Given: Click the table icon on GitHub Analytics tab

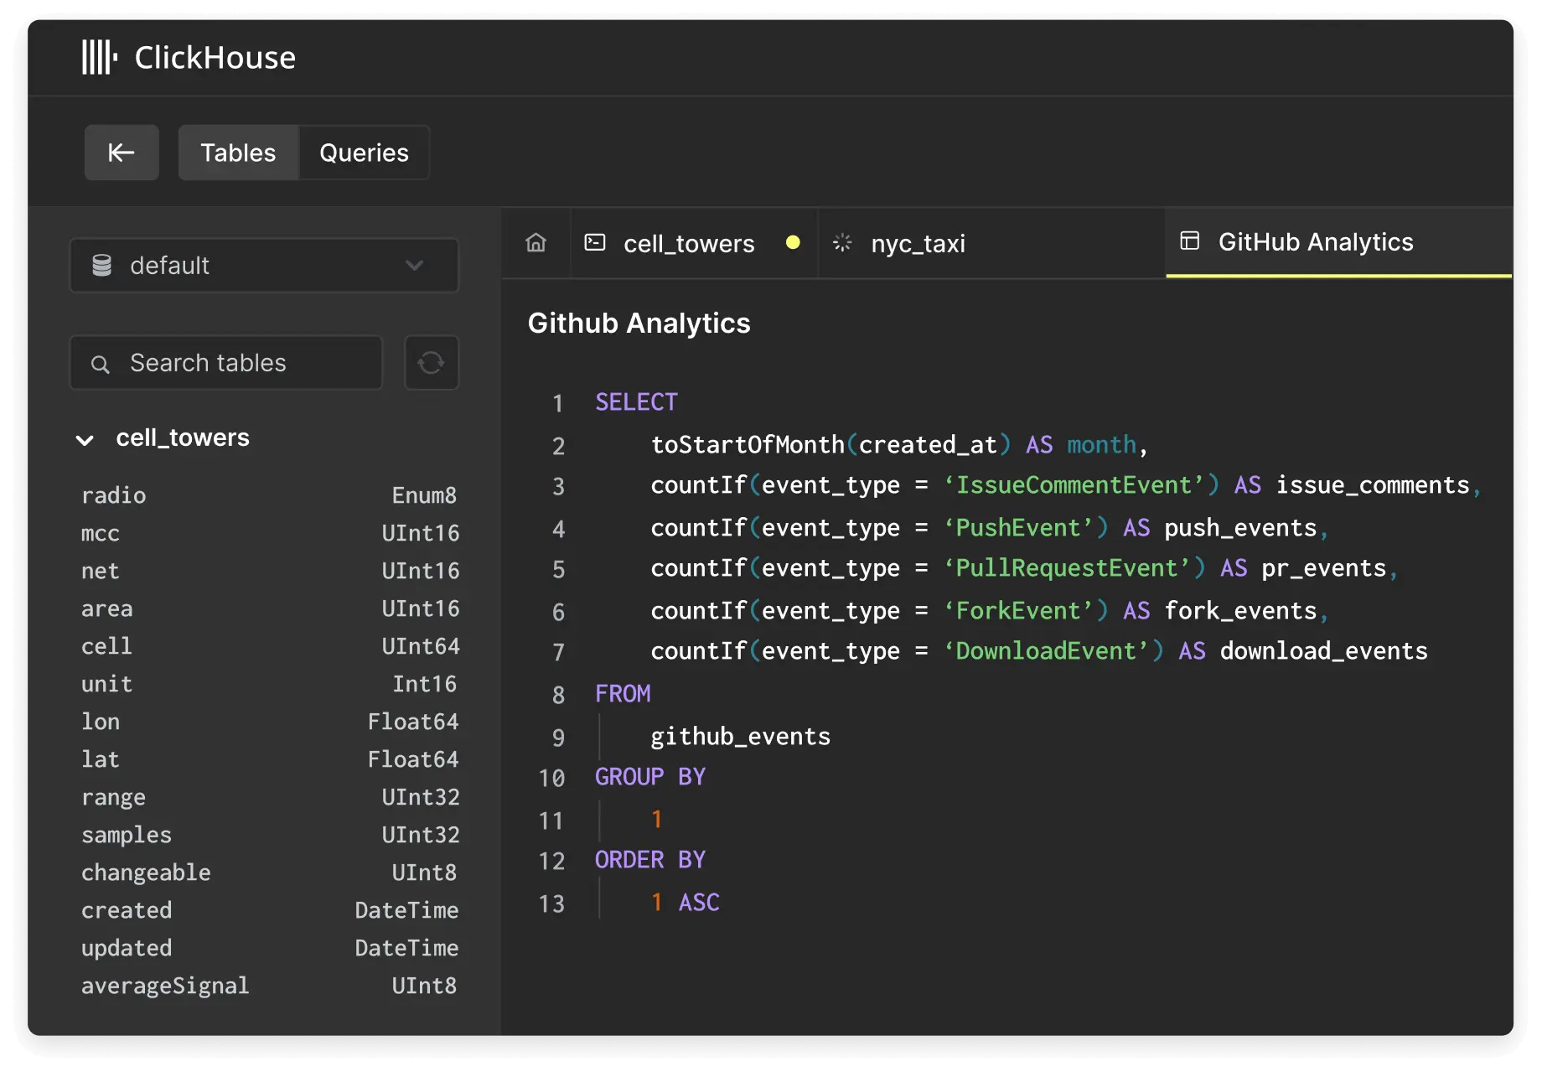Looking at the screenshot, I should coord(1190,241).
